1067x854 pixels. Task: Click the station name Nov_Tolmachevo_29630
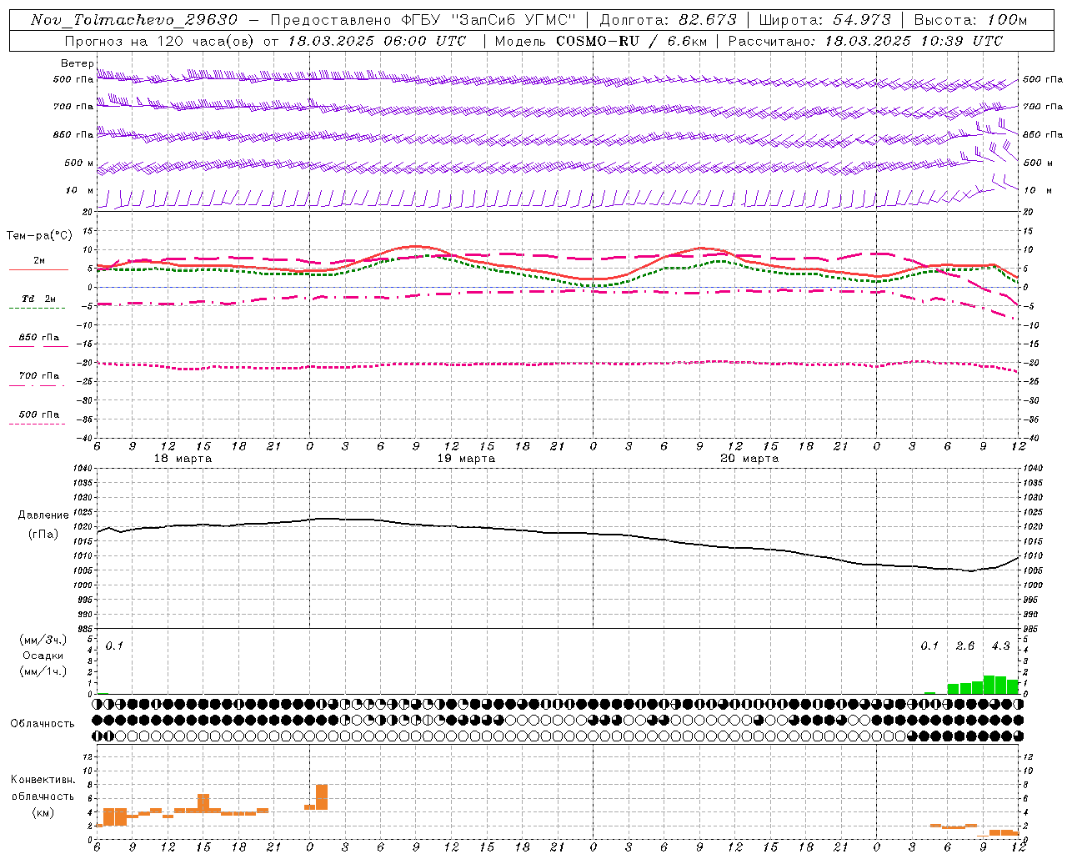point(134,20)
